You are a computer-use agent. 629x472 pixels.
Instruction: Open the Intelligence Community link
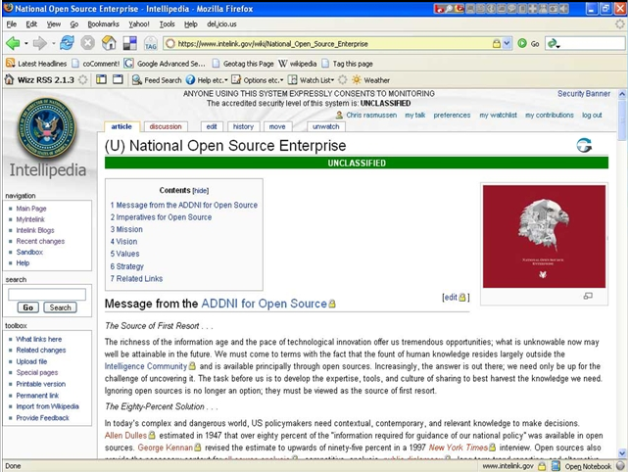[x=146, y=366]
